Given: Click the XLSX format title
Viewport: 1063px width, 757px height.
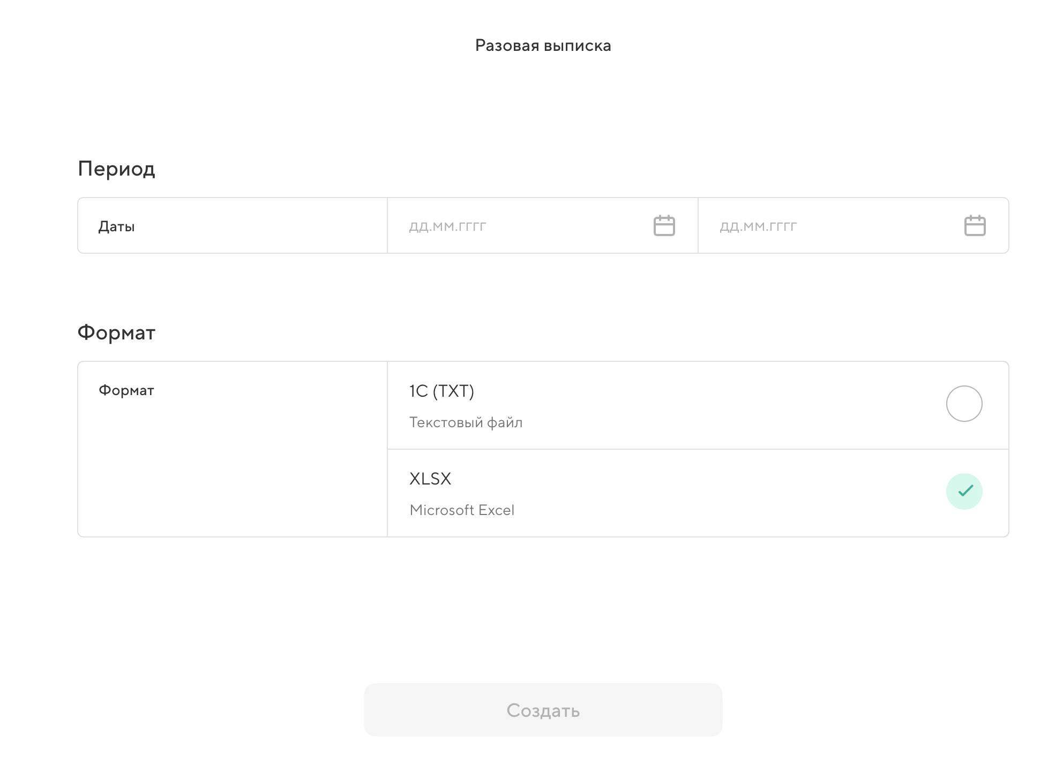Looking at the screenshot, I should (x=430, y=479).
